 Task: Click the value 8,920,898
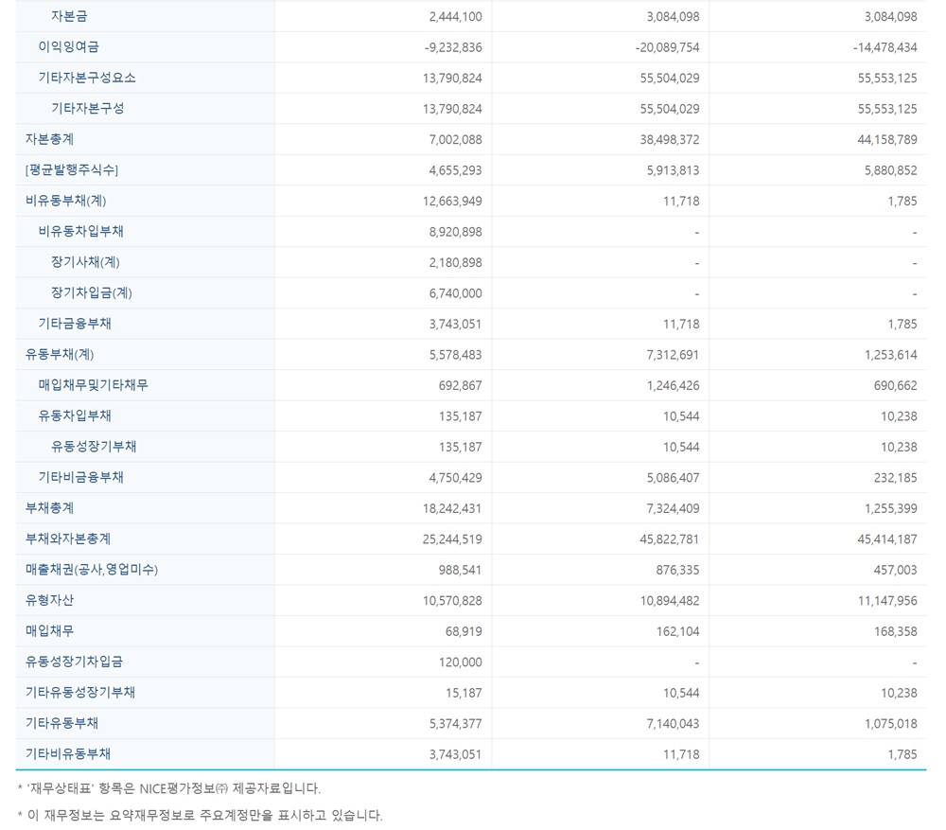[x=456, y=233]
